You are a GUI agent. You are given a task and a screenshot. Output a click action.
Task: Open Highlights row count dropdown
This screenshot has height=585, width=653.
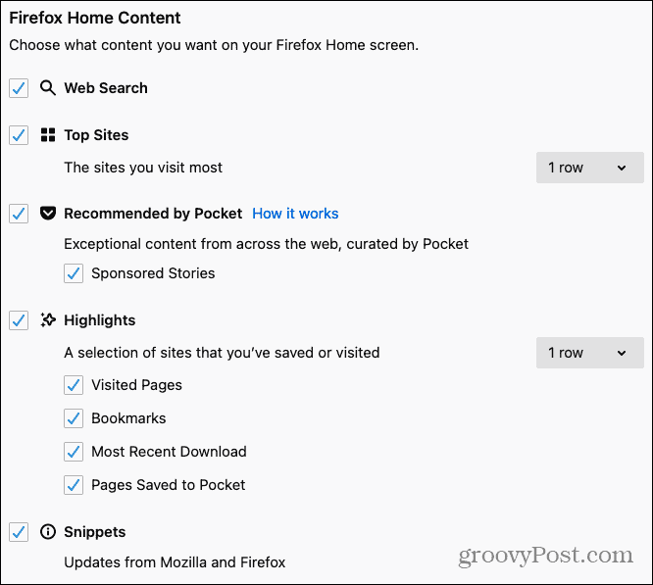point(589,353)
